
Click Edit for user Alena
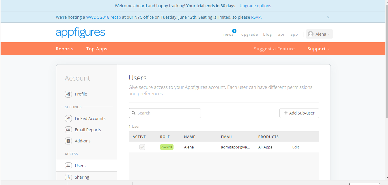(x=296, y=147)
